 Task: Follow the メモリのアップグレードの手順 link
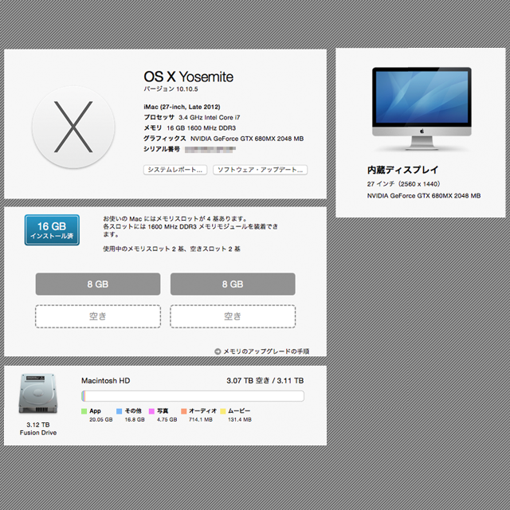tap(266, 351)
